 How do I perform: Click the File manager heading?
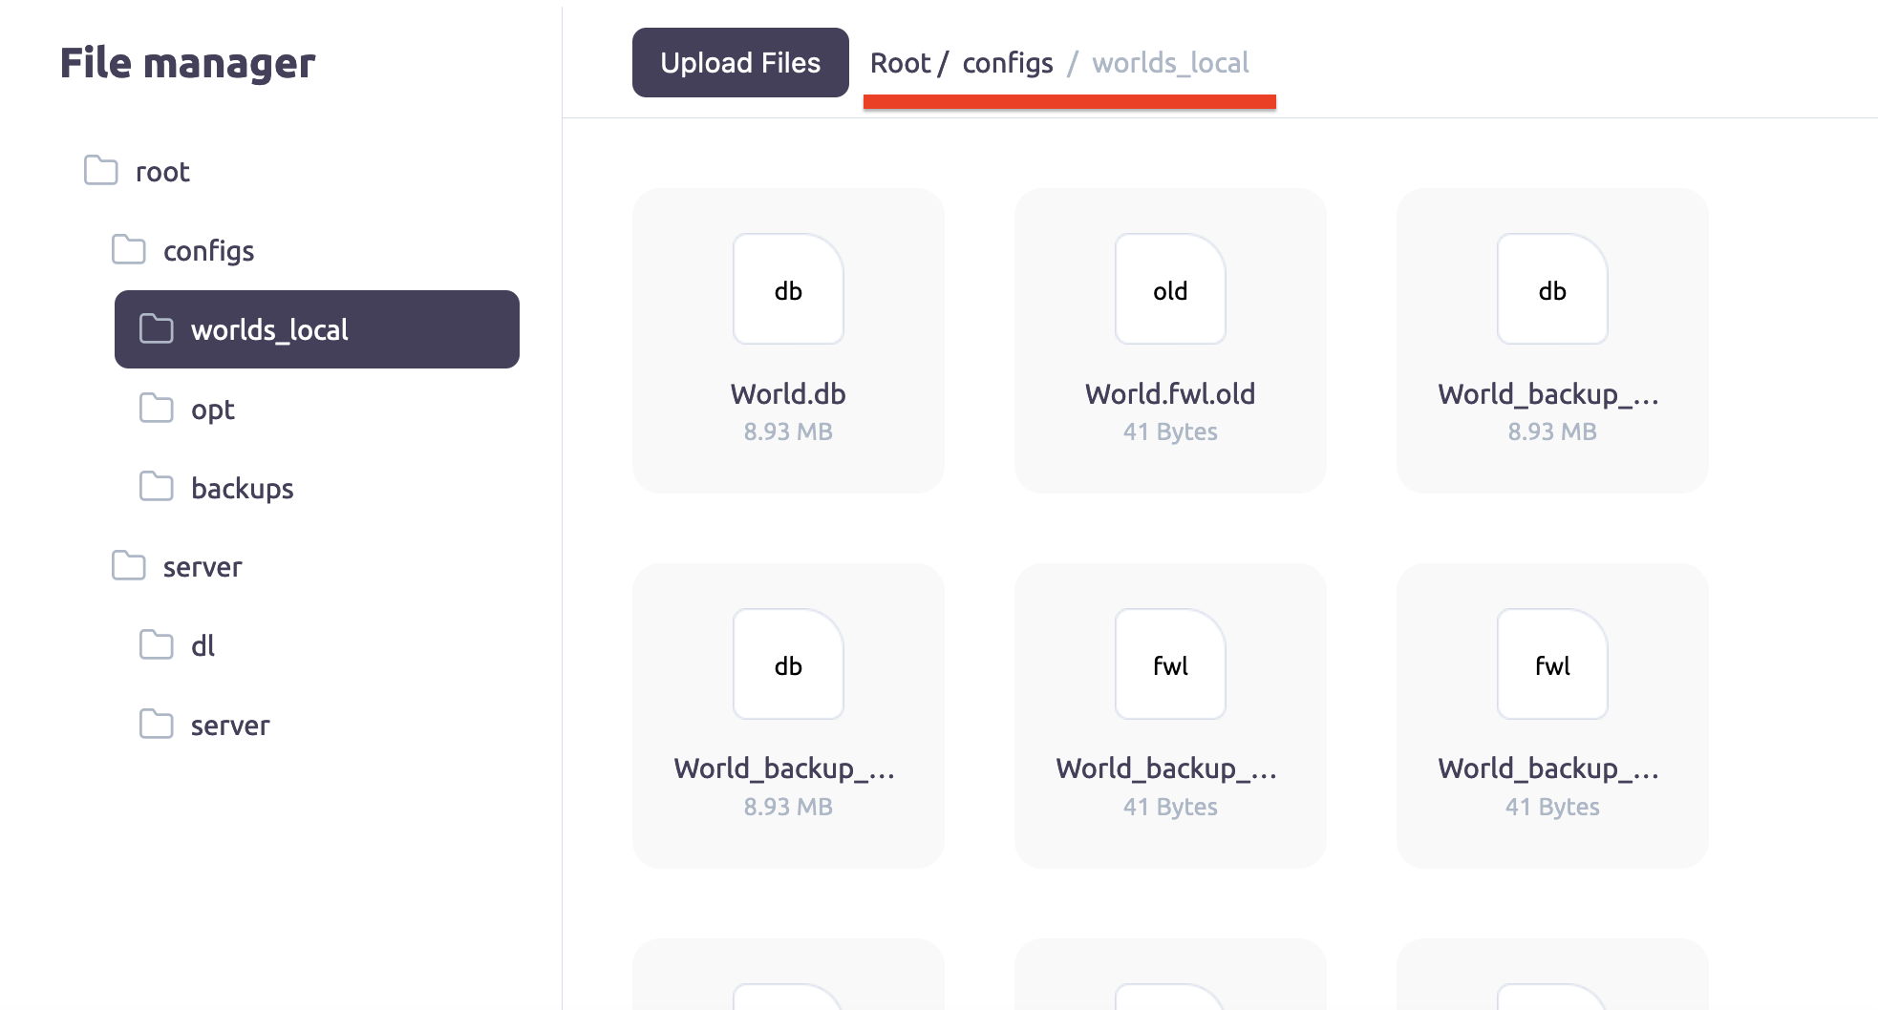coord(187,64)
